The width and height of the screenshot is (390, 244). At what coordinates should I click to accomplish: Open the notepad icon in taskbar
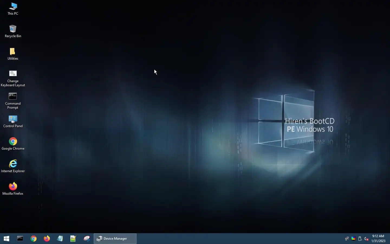(x=60, y=239)
